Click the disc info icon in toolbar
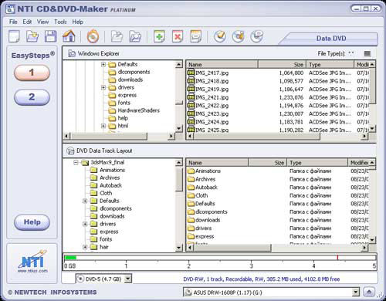 point(256,36)
